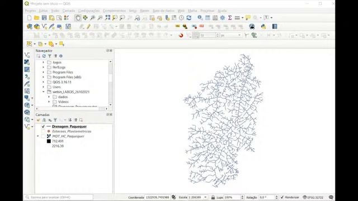Screen dimensions: 358x201
Task: Click the temporal controller clock icon
Action: click(181, 18)
